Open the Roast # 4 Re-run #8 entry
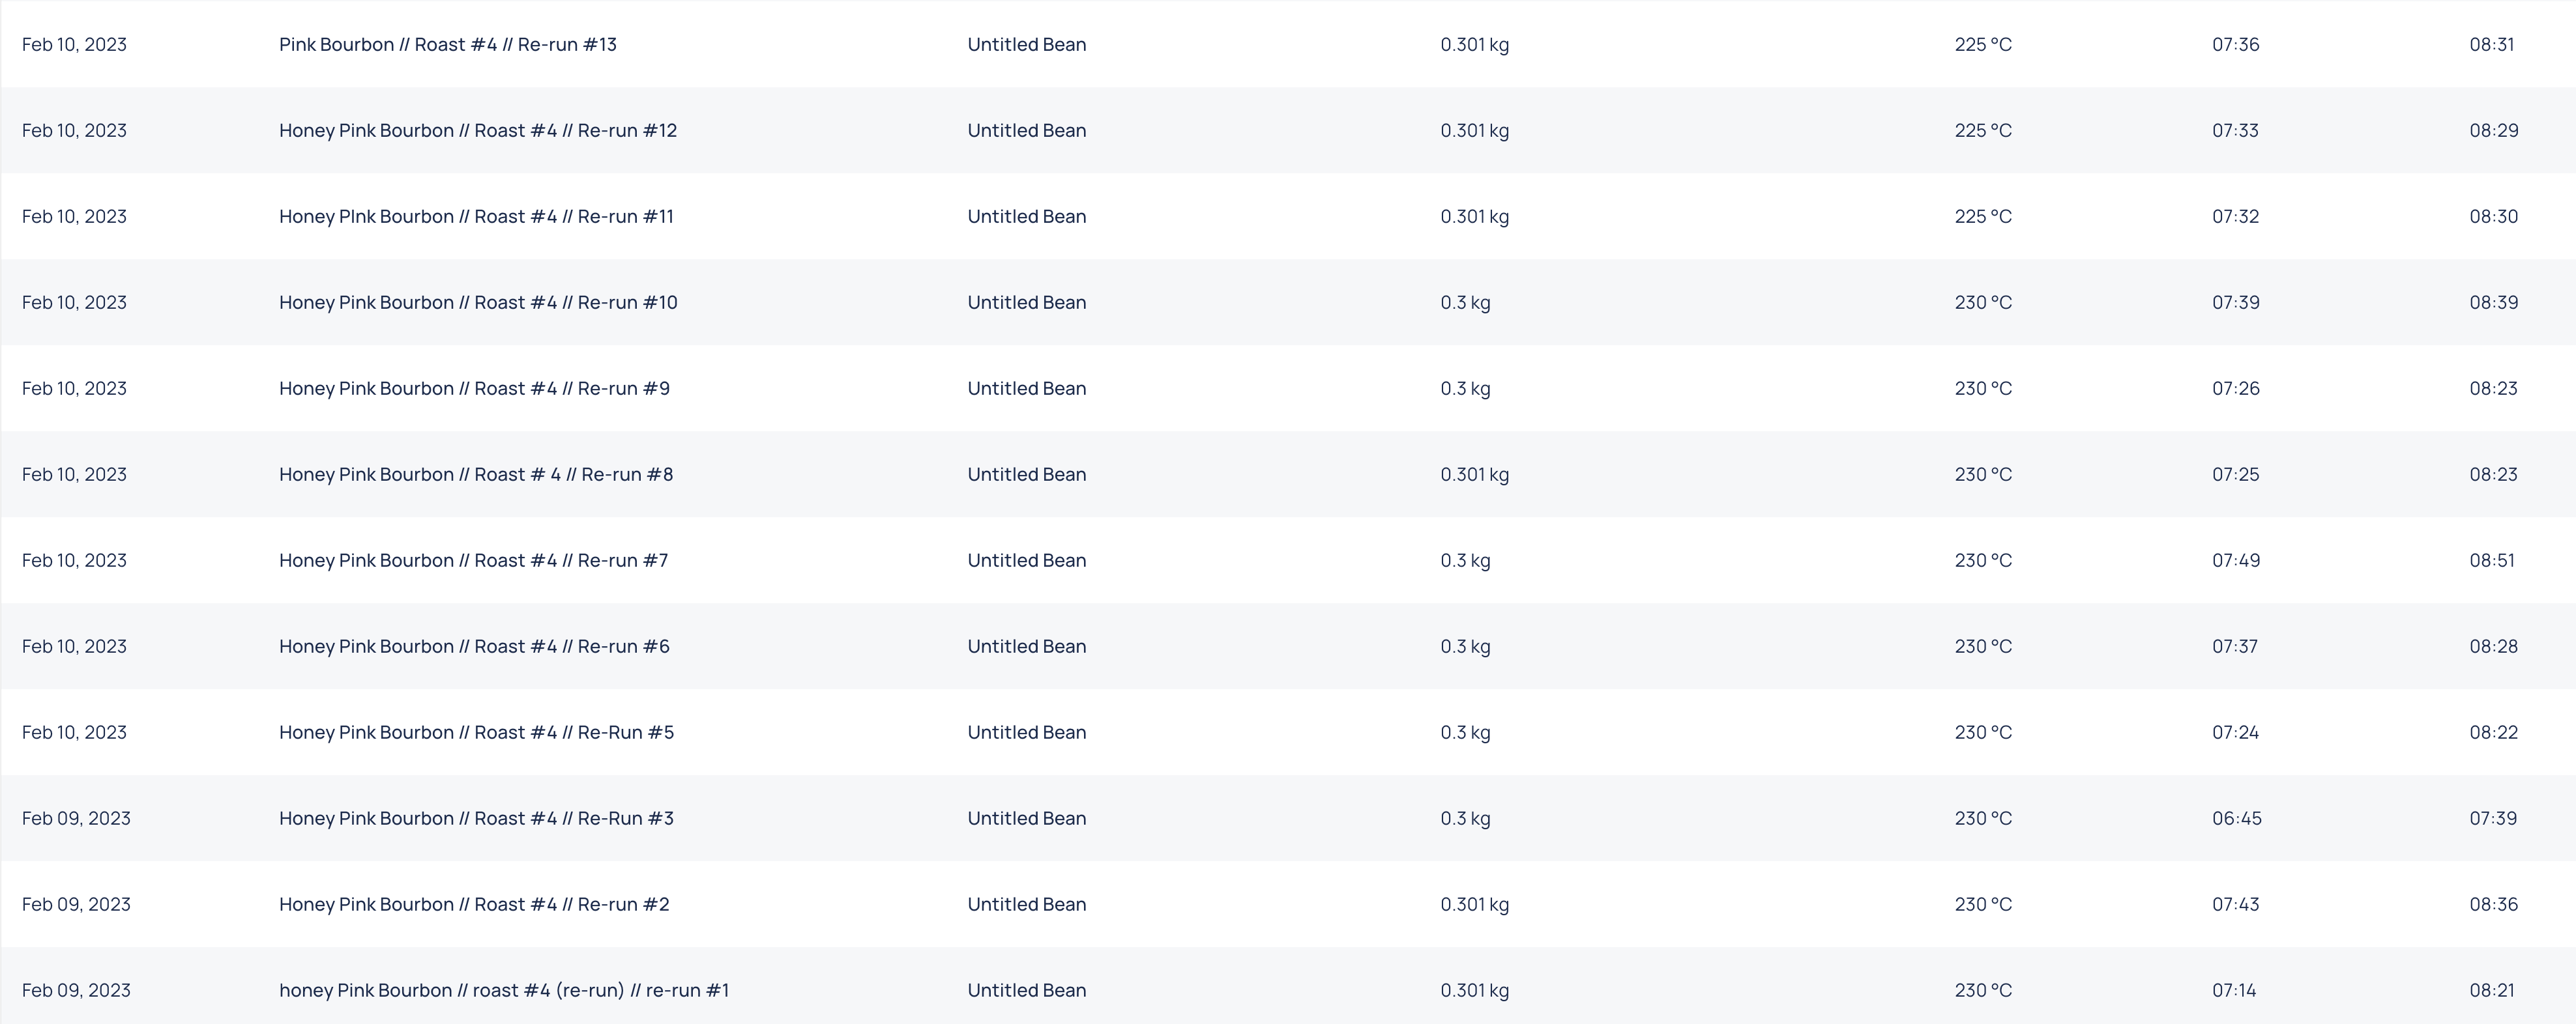Viewport: 2576px width, 1024px height. click(x=475, y=474)
